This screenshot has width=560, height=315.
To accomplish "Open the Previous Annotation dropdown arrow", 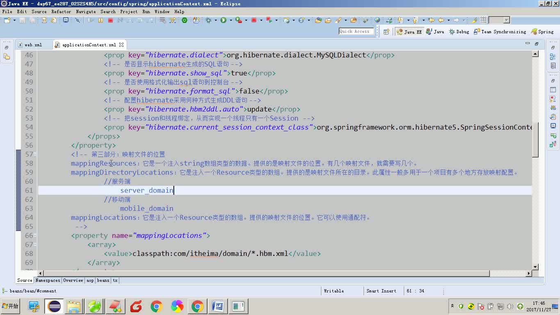I will [x=423, y=20].
